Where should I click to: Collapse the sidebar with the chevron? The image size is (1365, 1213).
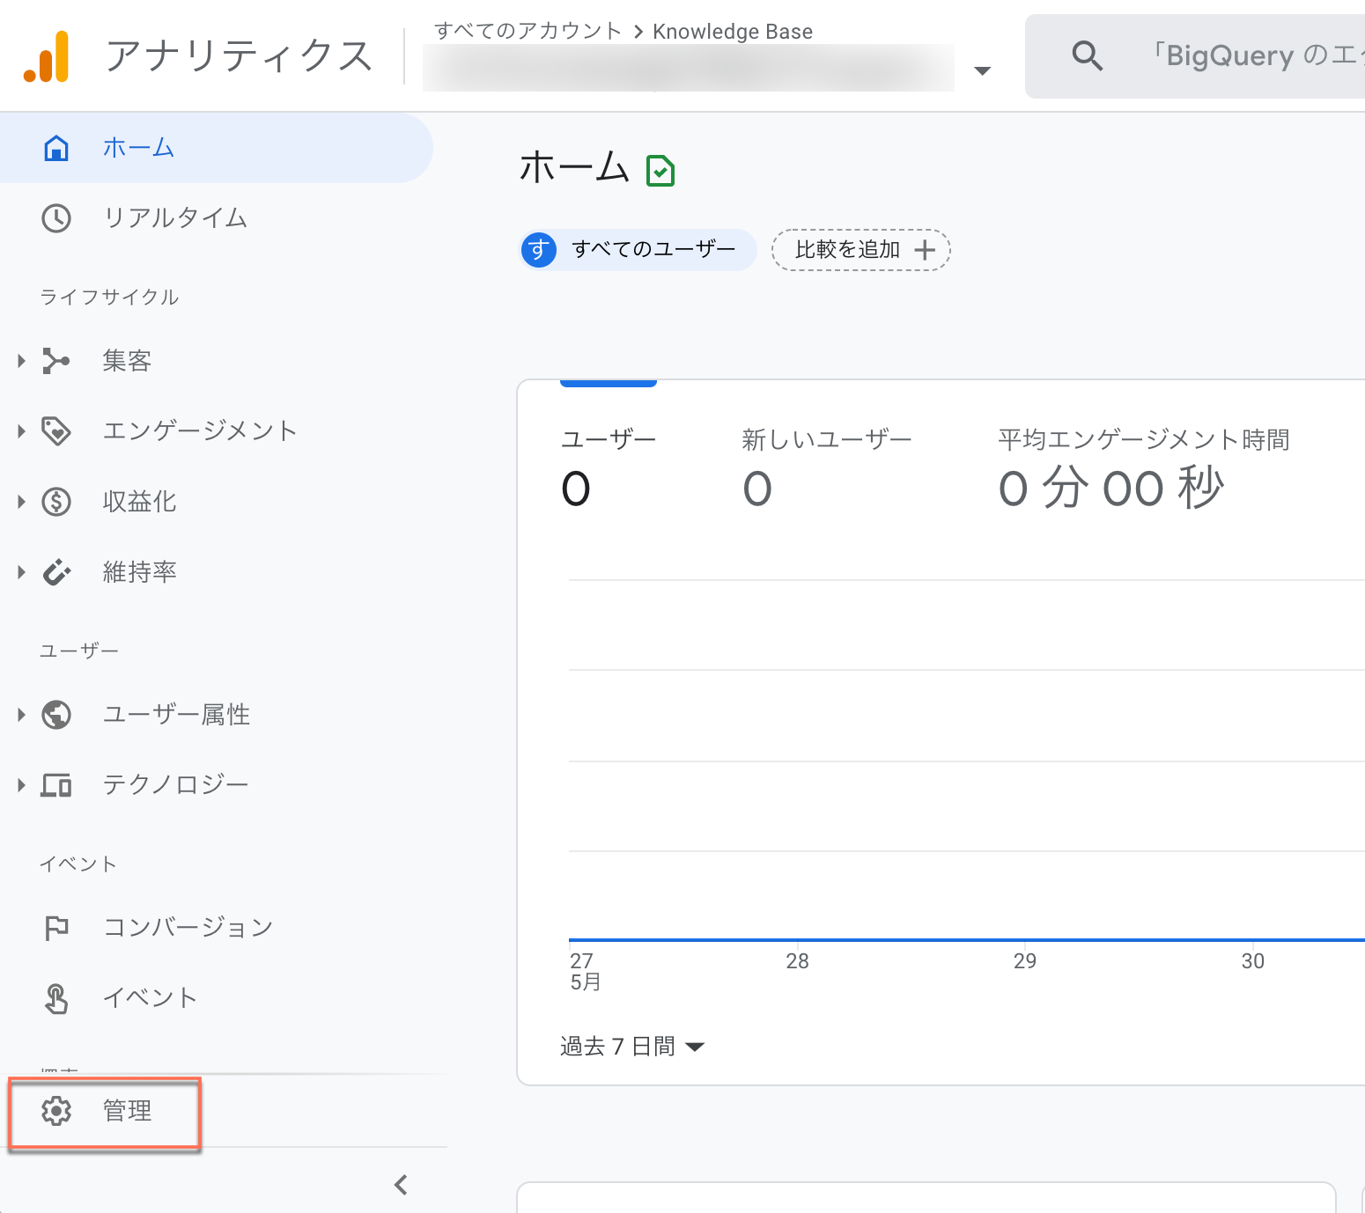click(402, 1185)
